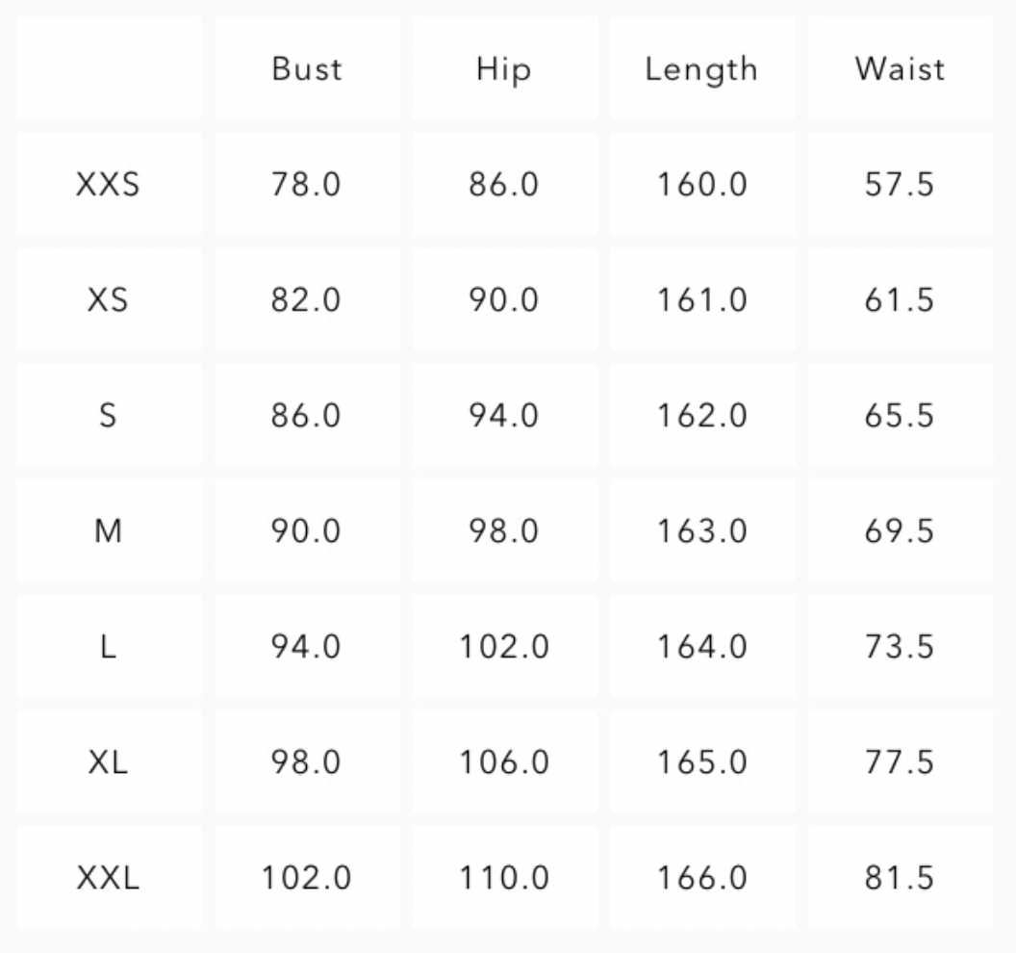Click the XXL waist value 81.5
Screen dimensions: 1016x953
(900, 878)
